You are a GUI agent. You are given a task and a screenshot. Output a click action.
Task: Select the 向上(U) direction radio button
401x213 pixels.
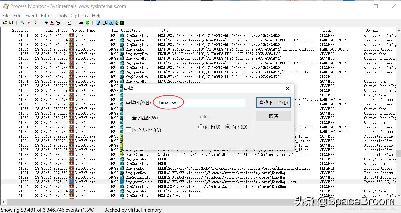(x=201, y=127)
